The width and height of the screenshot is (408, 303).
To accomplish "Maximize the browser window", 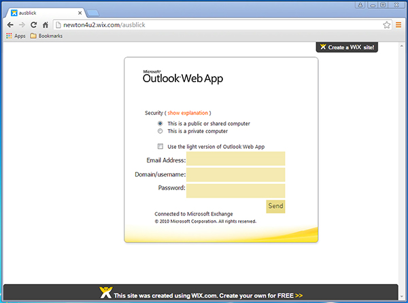I will tap(383, 5).
